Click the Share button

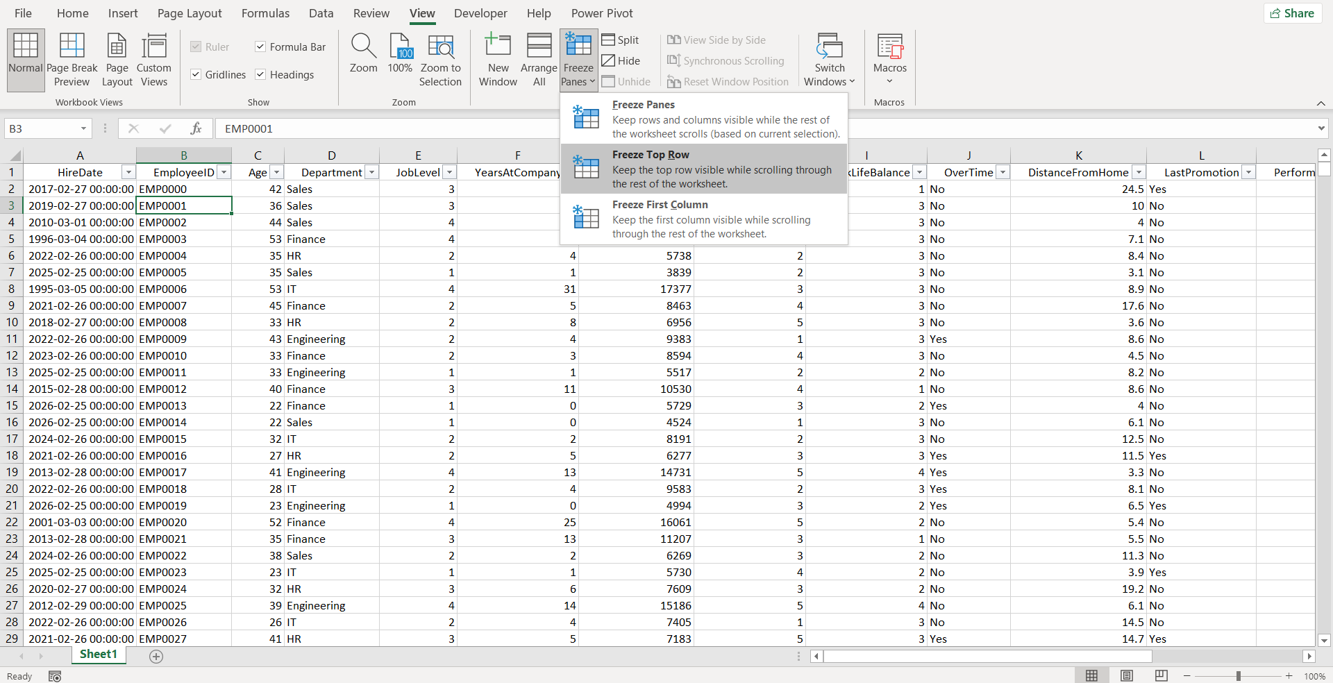pos(1292,13)
